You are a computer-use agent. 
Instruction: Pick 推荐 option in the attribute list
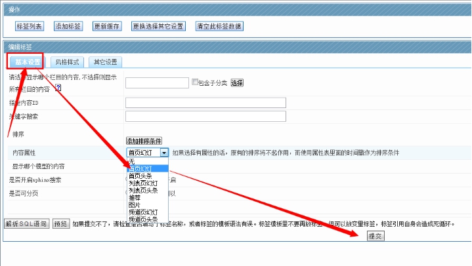pyautogui.click(x=134, y=197)
